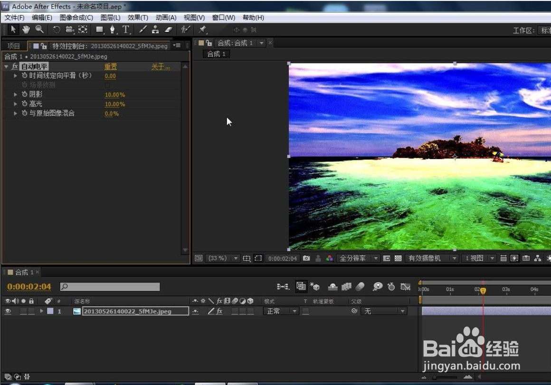Image resolution: width=551 pixels, height=385 pixels.
Task: Open the 有效摄像机 camera dropdown
Action: 432,259
